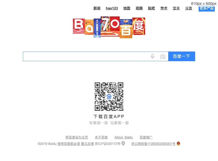Screen dimensions: 218x161
Task: Click the Baidu 70th anniversary logo
Action: [x=109, y=27]
